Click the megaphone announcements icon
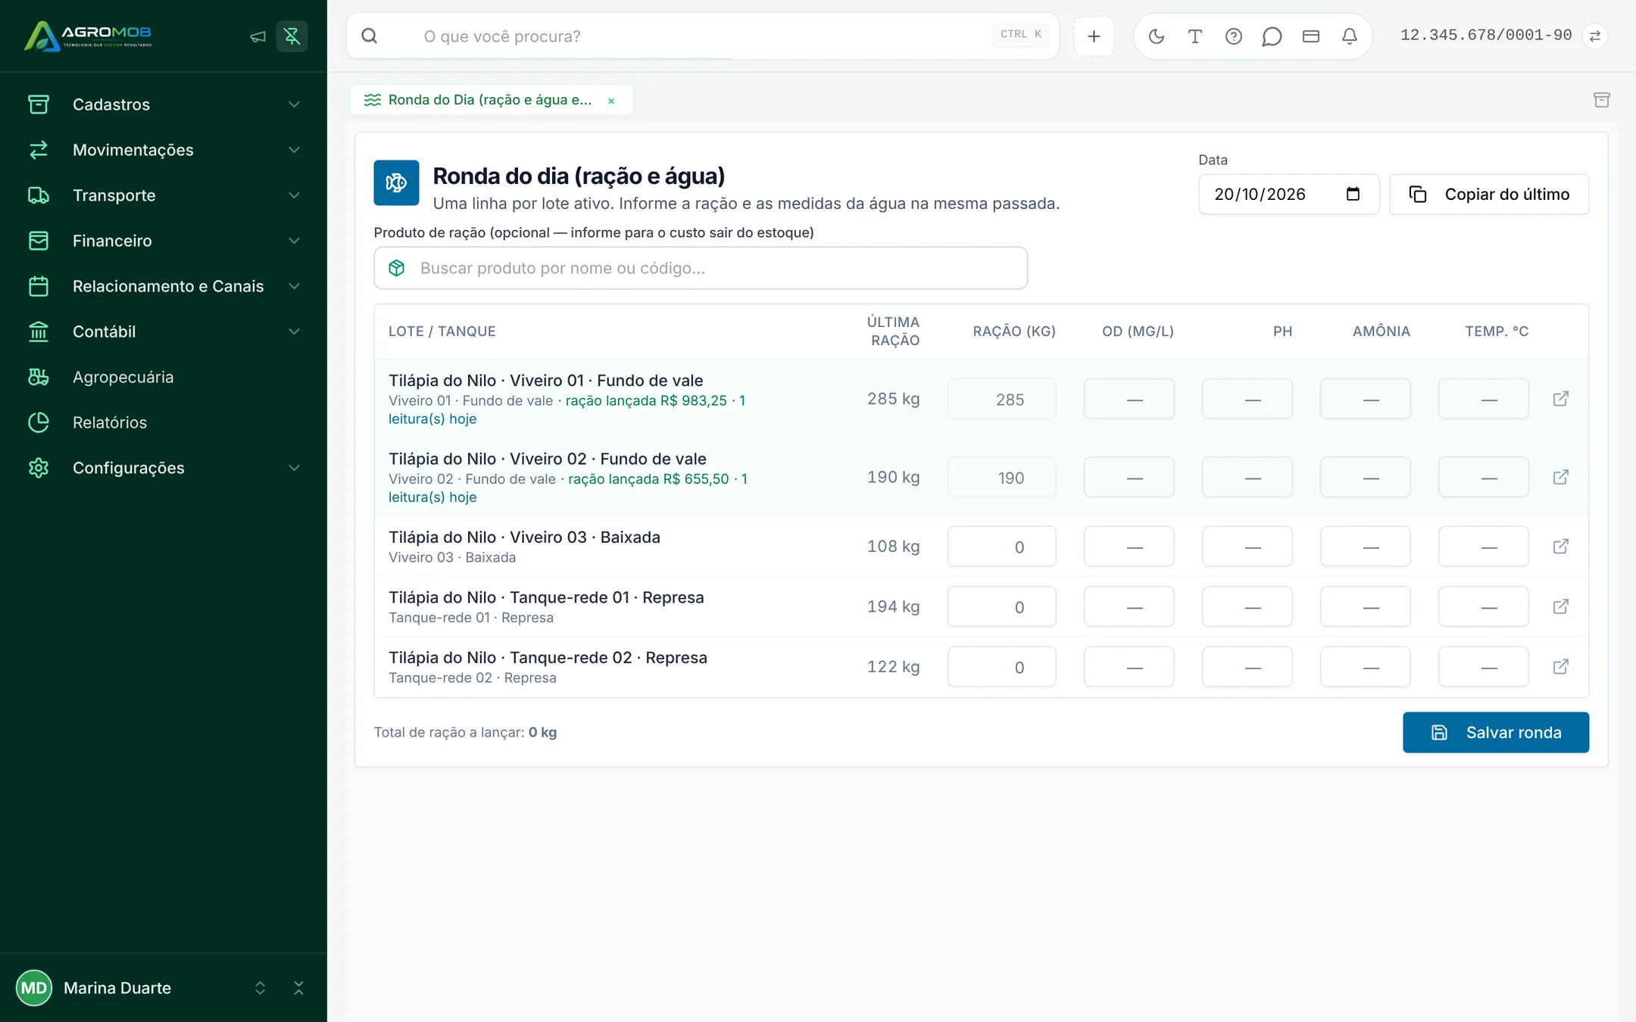This screenshot has height=1022, width=1636. [258, 36]
